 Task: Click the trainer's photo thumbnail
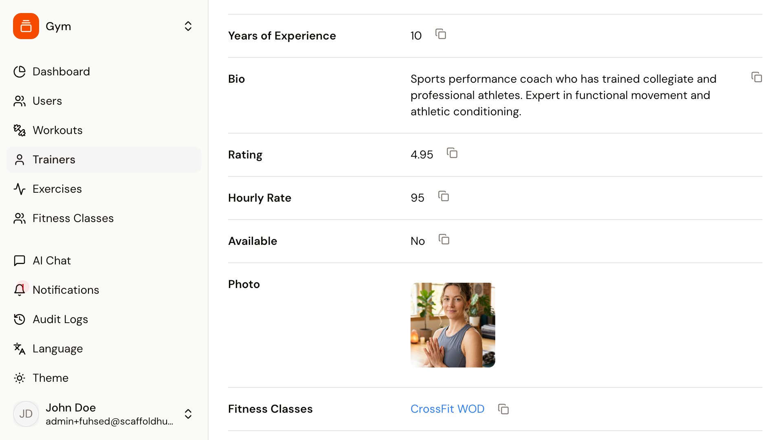[453, 325]
